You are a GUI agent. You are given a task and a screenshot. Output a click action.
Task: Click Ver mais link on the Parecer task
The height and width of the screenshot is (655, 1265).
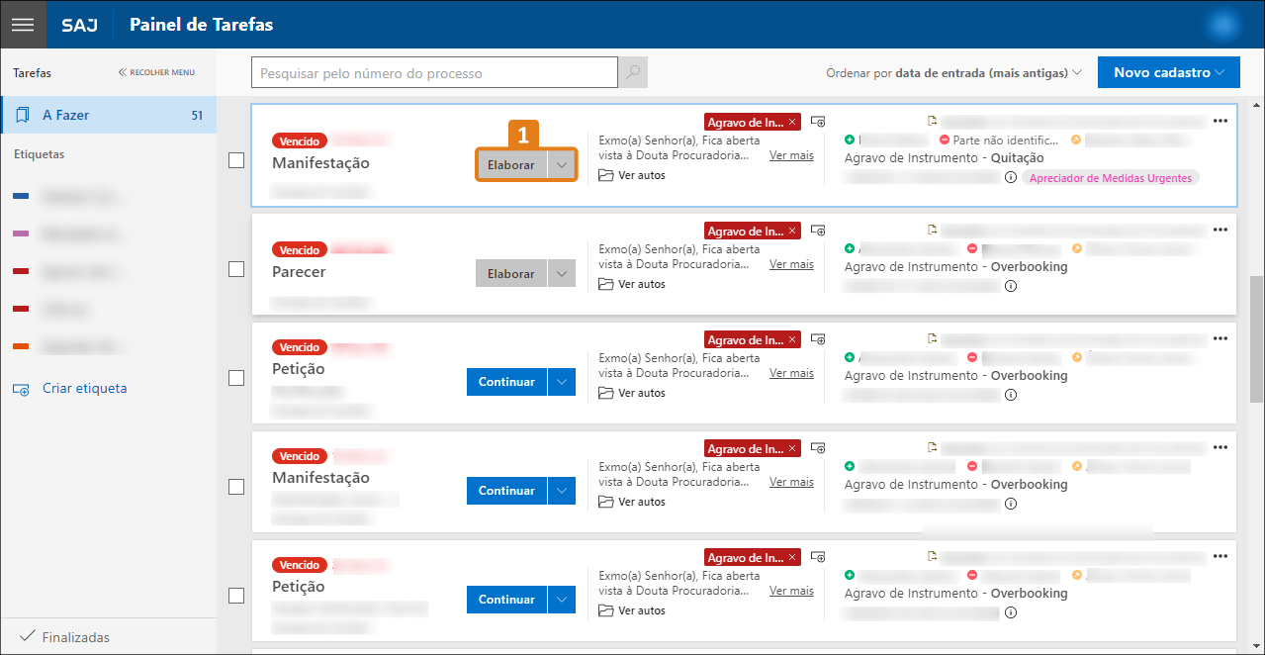click(x=791, y=264)
